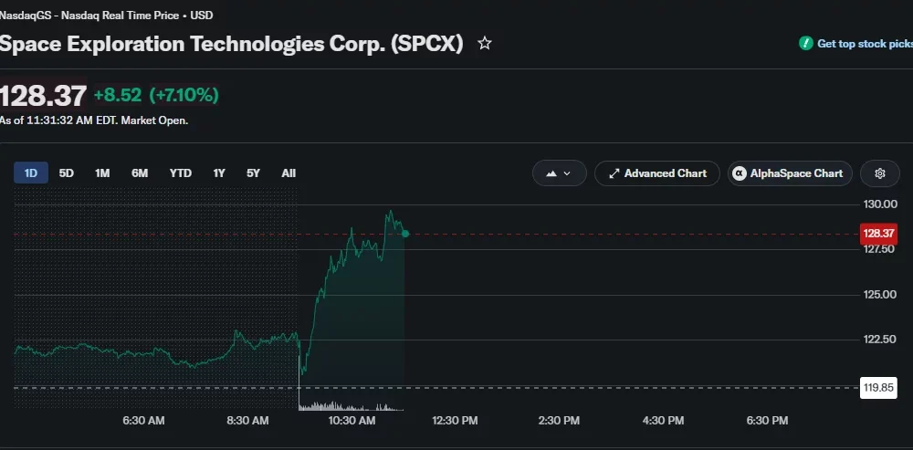Display the All time range
This screenshot has height=450, width=913.
tap(289, 173)
